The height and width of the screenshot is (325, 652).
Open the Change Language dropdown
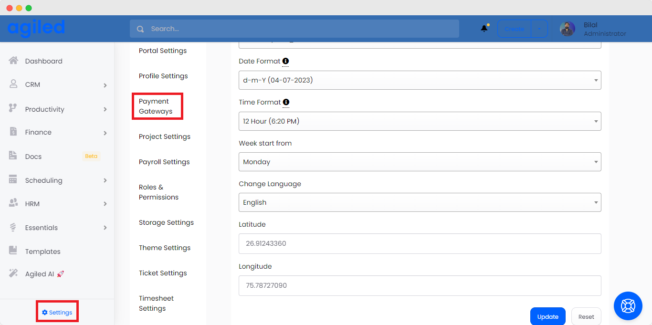click(419, 202)
